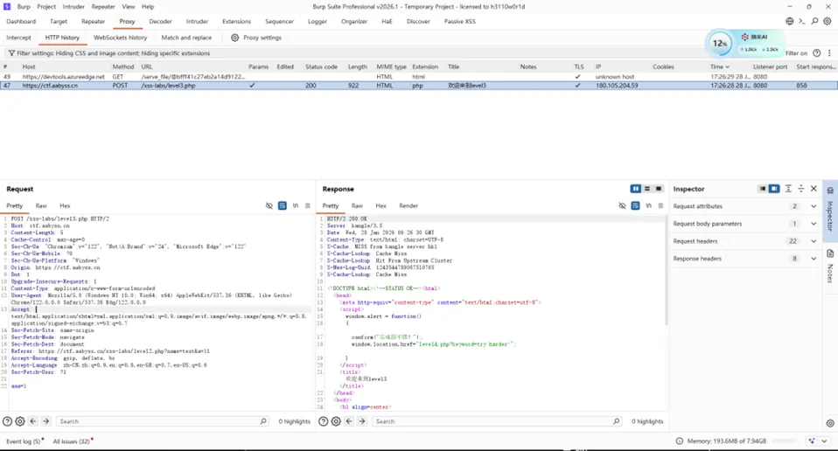Click Request panel hamburger menu icon
838x451 pixels.
(x=307, y=205)
